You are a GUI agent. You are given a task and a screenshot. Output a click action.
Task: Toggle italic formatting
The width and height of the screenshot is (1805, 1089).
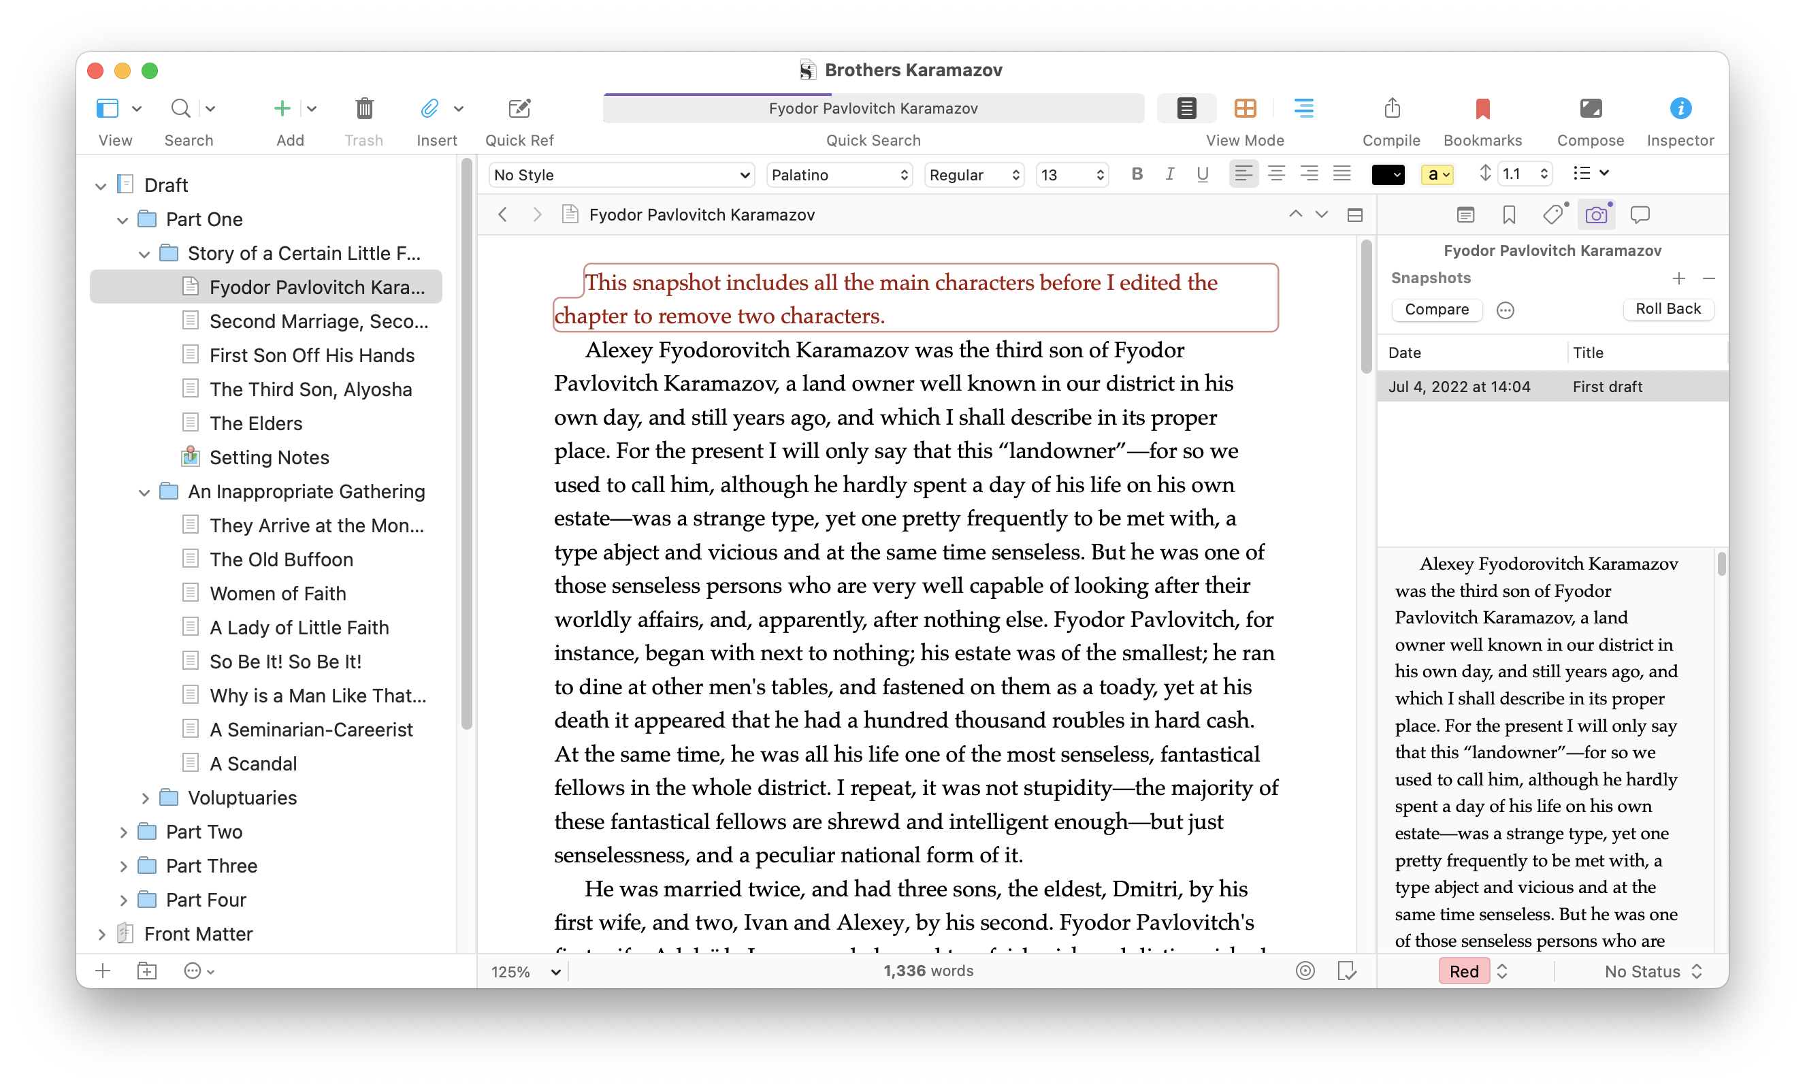coord(1170,174)
